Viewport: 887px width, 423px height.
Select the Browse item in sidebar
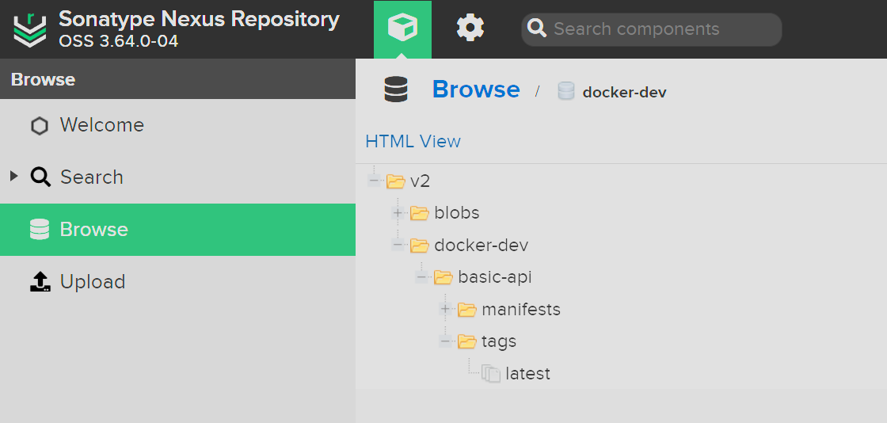tap(177, 230)
